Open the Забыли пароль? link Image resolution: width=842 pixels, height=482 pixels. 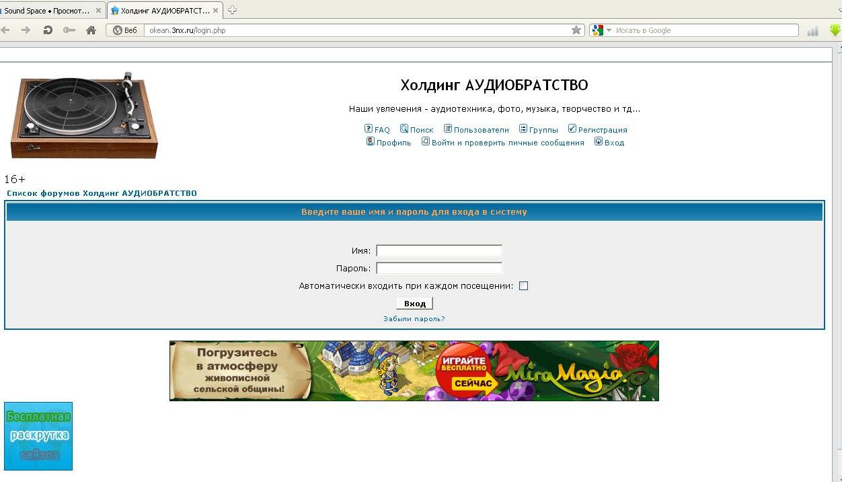click(414, 319)
